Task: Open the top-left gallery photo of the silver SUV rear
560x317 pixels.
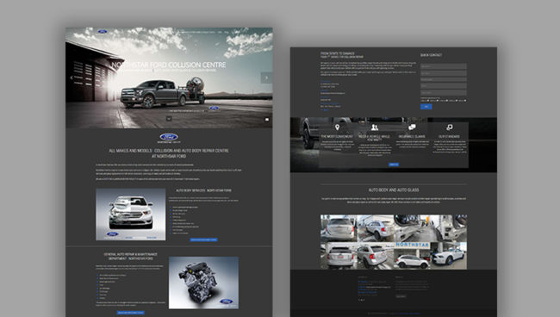Action: [339, 228]
